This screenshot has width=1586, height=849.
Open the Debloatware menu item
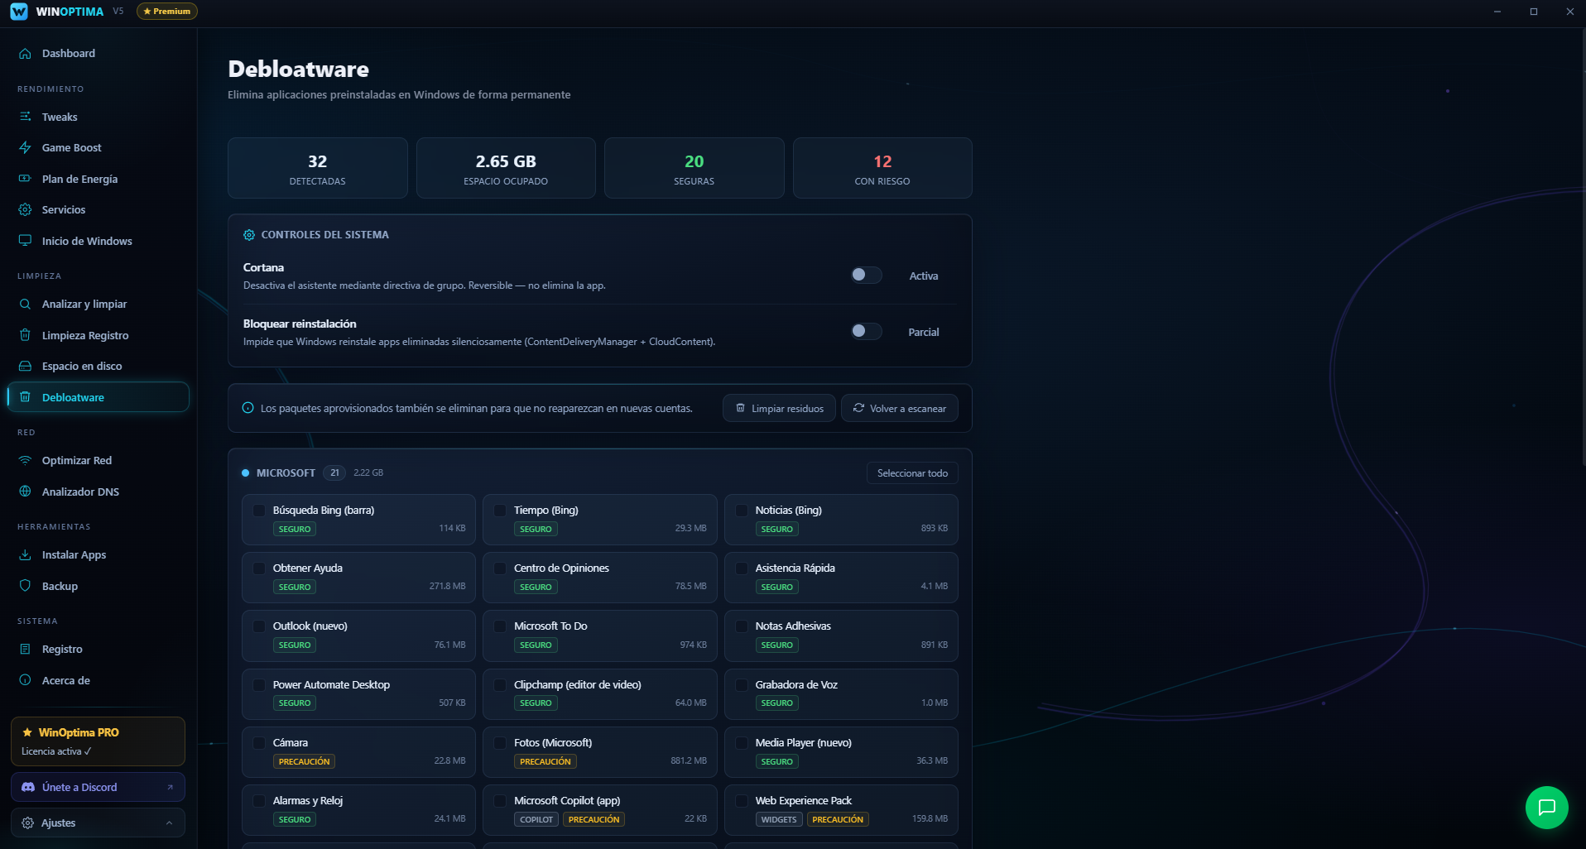(98, 397)
